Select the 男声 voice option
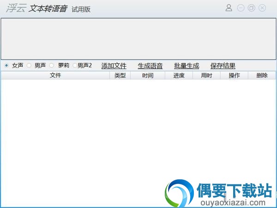Screen dimensions: 277x208 coord(29,66)
